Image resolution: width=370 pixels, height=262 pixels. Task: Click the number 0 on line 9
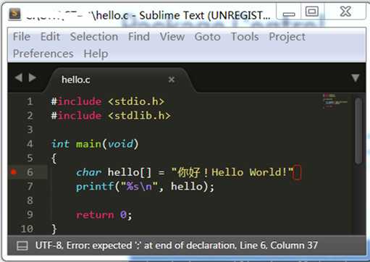click(123, 215)
